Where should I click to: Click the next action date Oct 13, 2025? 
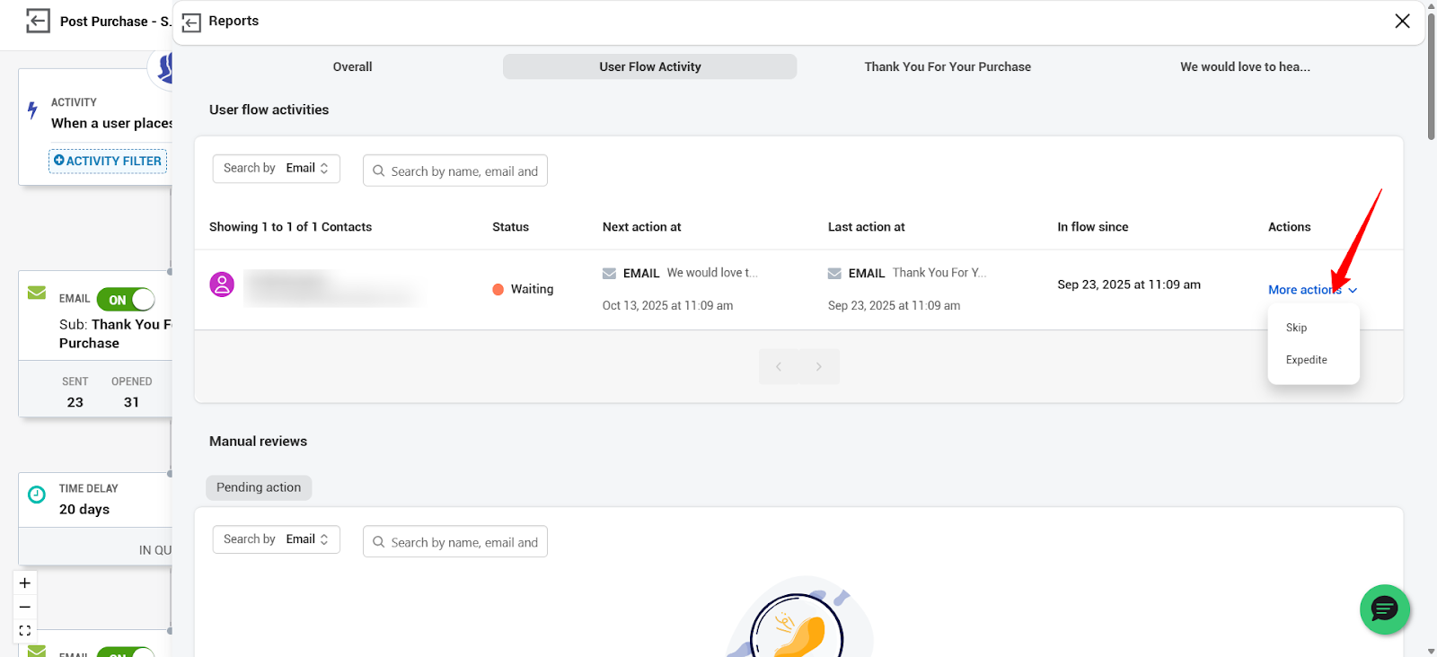pos(667,306)
